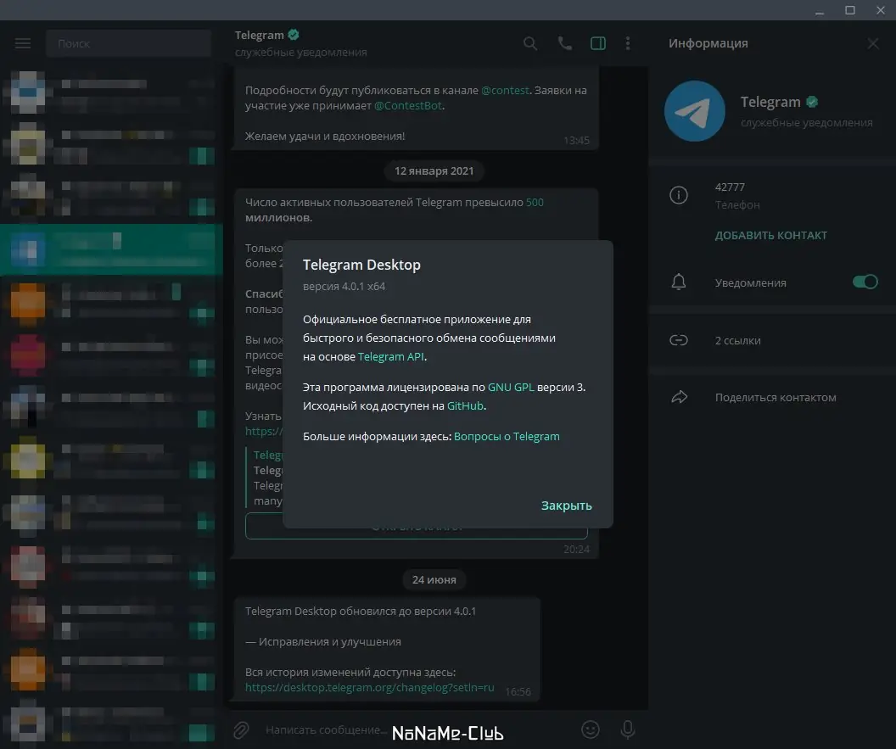Click Поделиться контактом
896x749 pixels.
[776, 398]
